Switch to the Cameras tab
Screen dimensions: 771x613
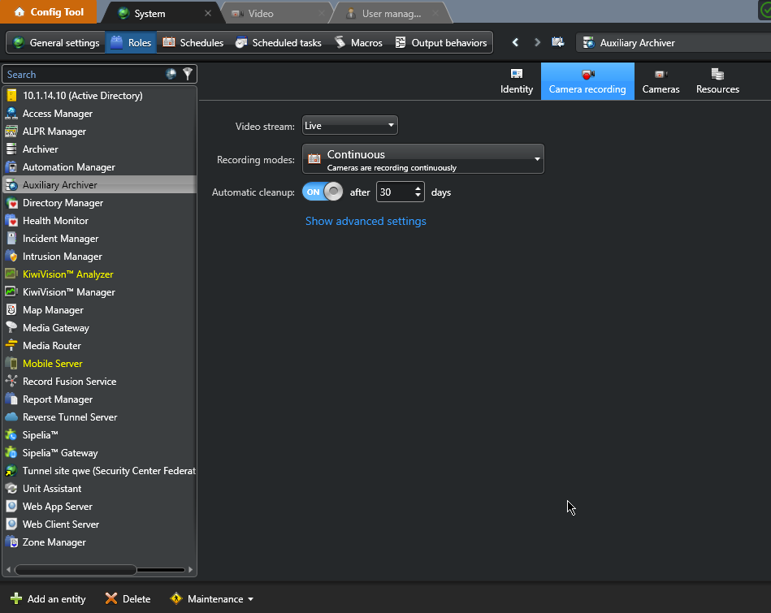[661, 82]
